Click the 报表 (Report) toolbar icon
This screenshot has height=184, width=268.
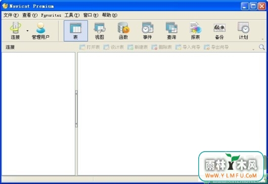tap(195, 31)
